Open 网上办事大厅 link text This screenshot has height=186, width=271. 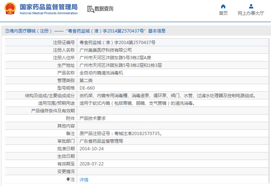coord(251,13)
